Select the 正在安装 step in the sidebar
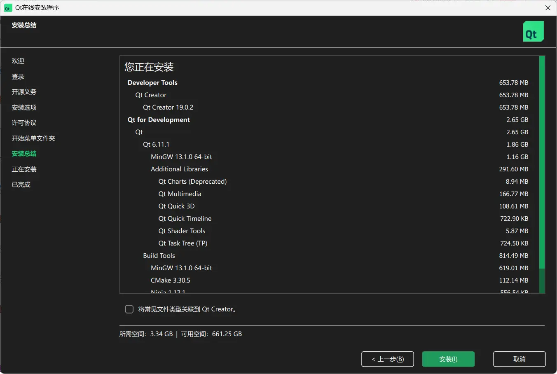This screenshot has width=557, height=374. pyautogui.click(x=24, y=169)
